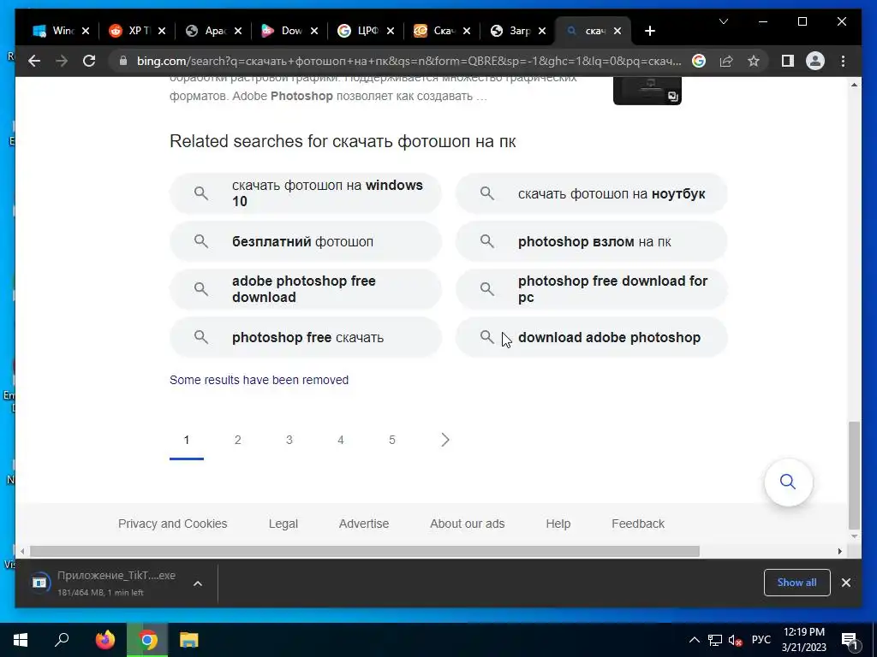Click the address bar URL
This screenshot has width=877, height=657.
pos(409,61)
